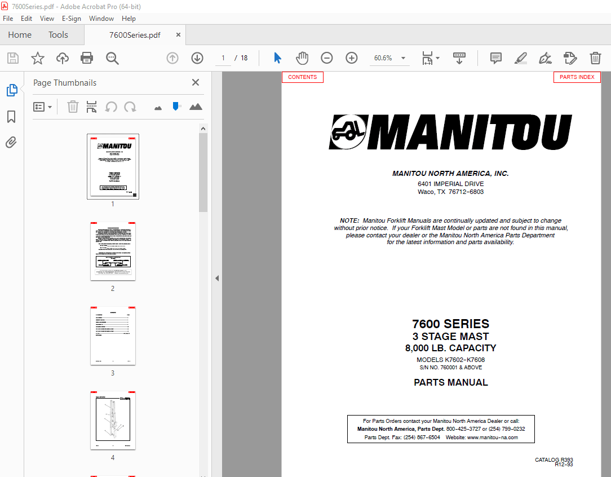Viewport: 611px width, 477px height.
Task: Click the PARTS INDEX link
Action: (577, 77)
